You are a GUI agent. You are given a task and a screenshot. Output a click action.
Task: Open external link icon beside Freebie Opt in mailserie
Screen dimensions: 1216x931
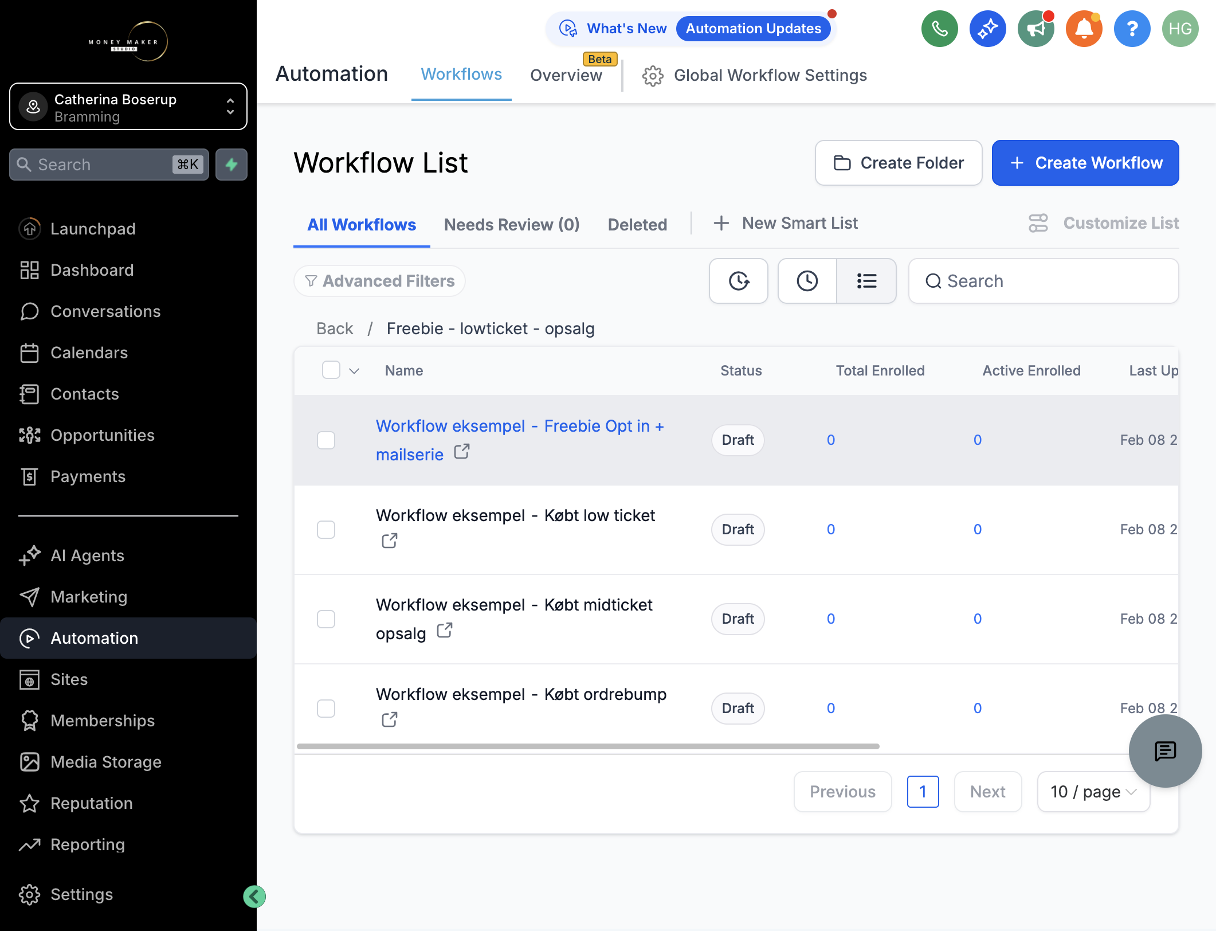pyautogui.click(x=462, y=452)
